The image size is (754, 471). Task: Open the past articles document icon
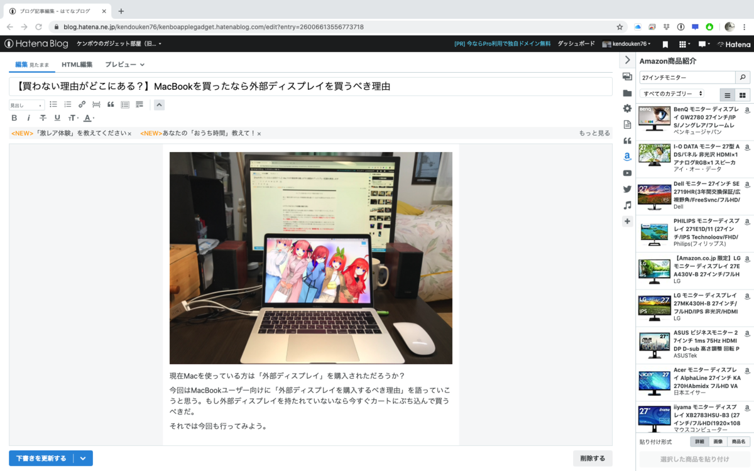point(627,125)
